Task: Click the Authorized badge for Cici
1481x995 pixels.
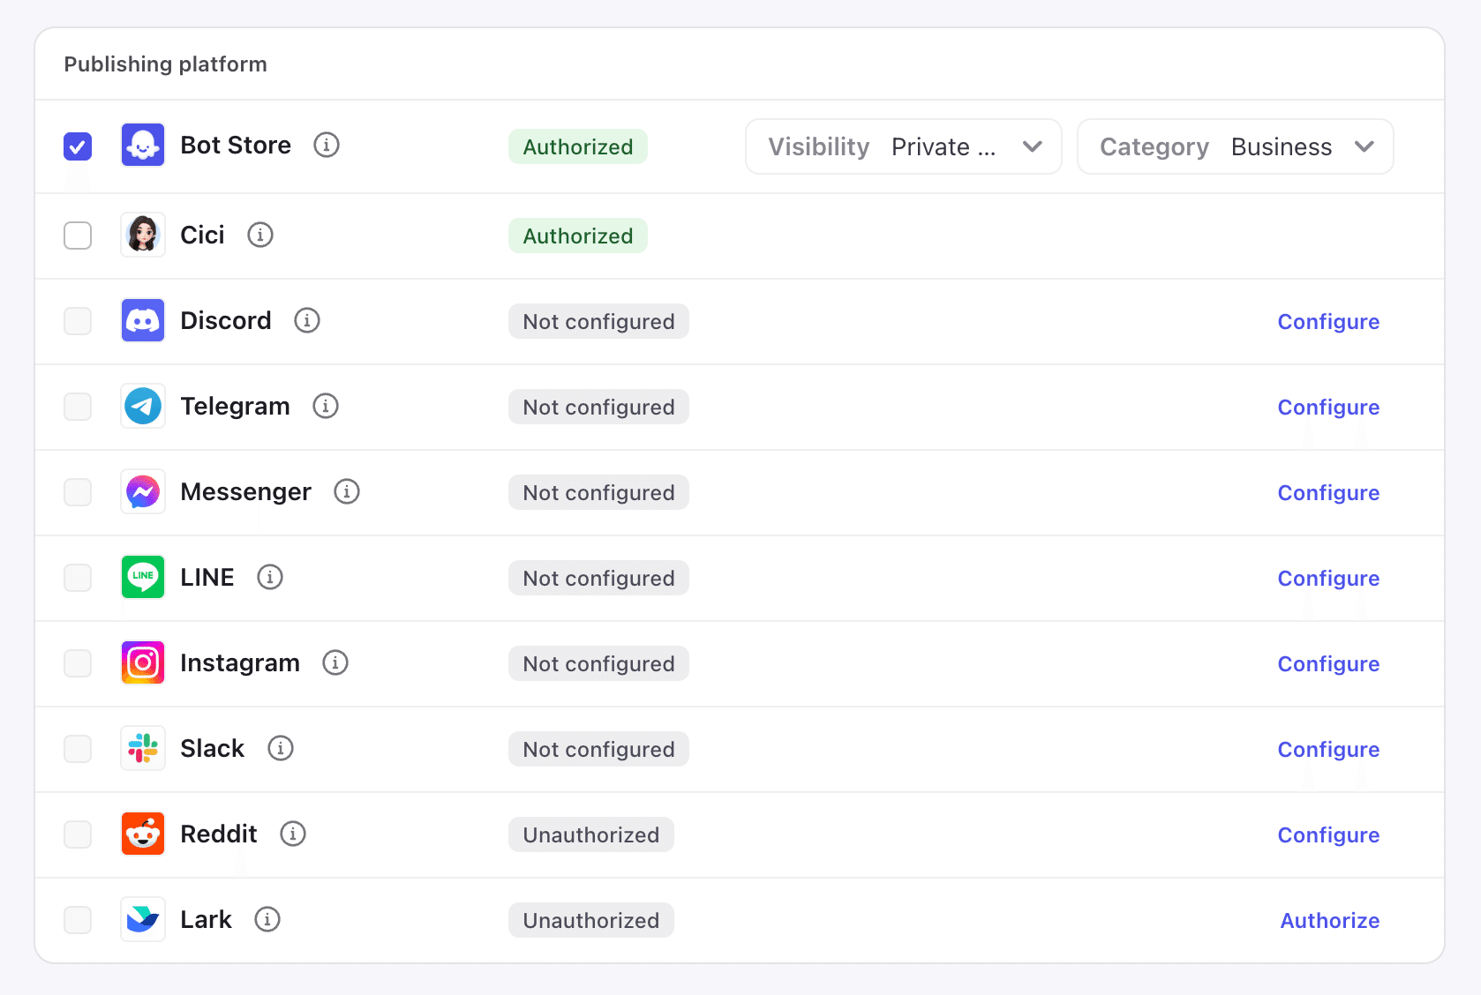Action: pos(577,236)
